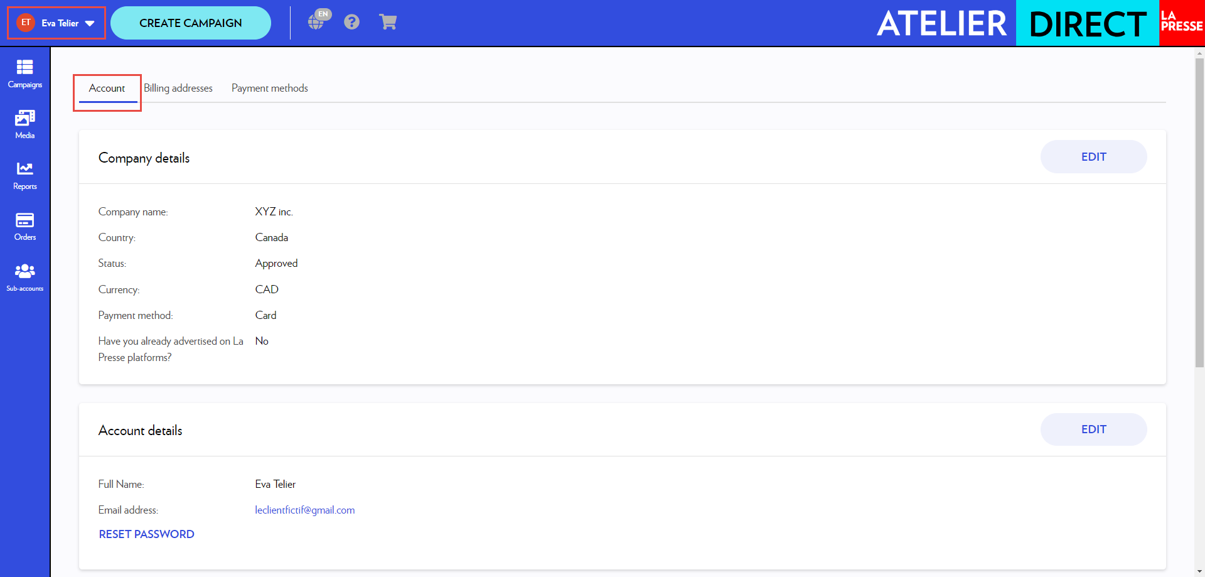Switch to the Account tab
This screenshot has height=577, width=1205.
(107, 89)
